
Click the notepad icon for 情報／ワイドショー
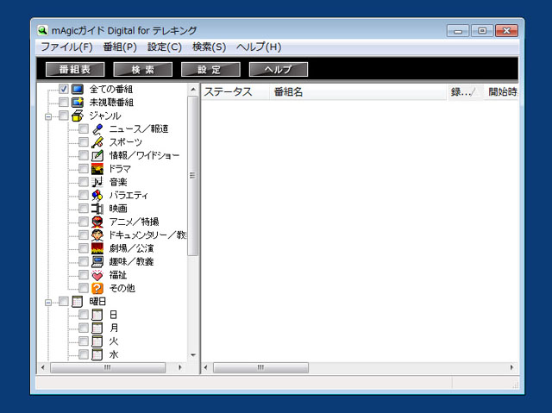97,155
